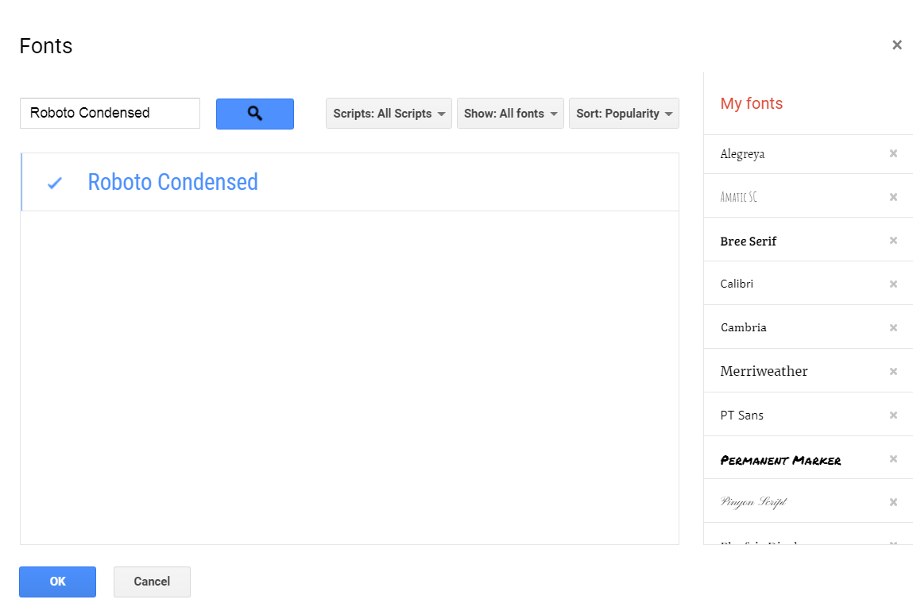
Task: Select Permanent Marker in My fonts list
Action: pos(780,460)
